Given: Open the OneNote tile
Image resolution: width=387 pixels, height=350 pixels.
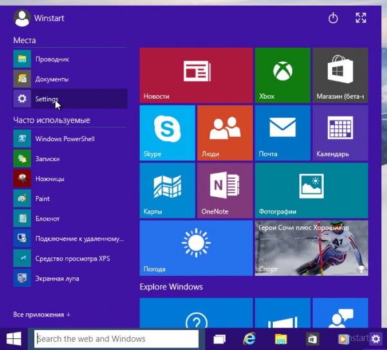Looking at the screenshot, I should click(x=224, y=190).
